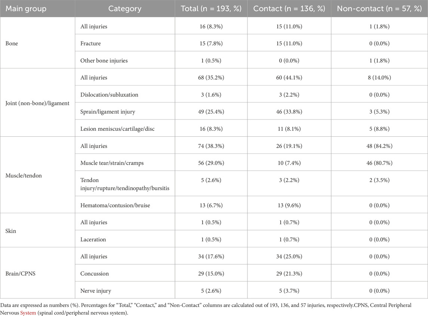Select the 74 (38.3%) total value
428x316 pixels.
[x=211, y=146]
